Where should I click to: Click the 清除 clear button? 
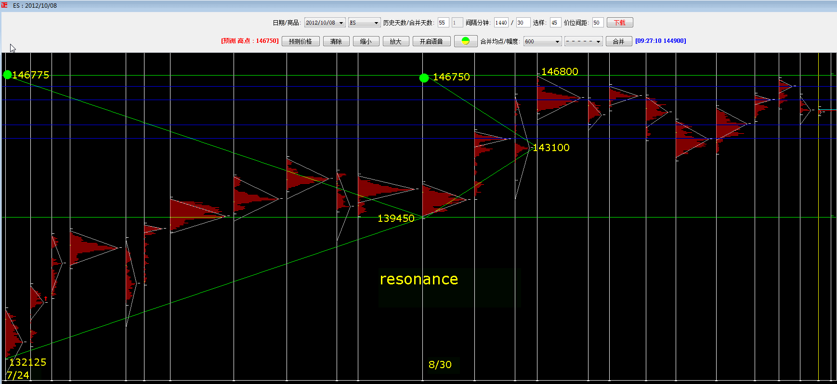coord(336,41)
